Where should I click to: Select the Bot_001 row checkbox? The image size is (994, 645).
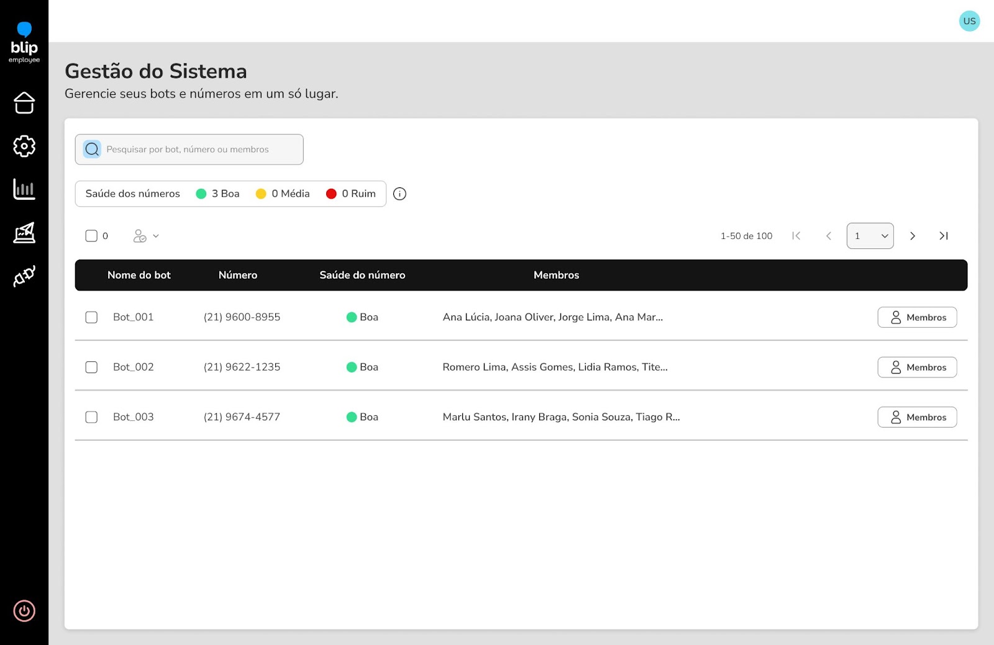point(91,317)
